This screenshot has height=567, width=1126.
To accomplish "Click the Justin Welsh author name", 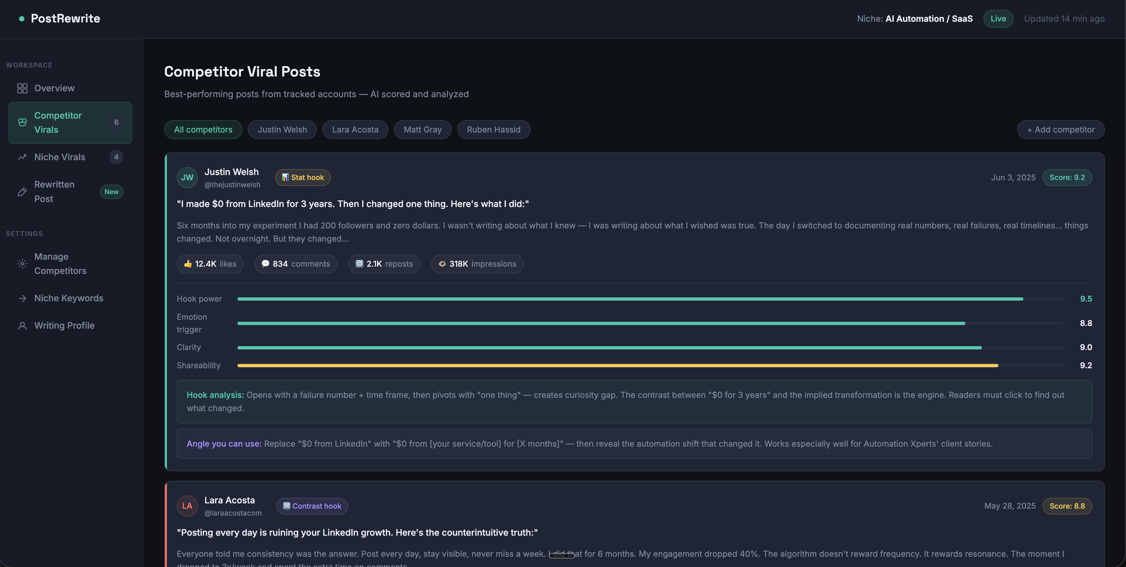I will 232,172.
